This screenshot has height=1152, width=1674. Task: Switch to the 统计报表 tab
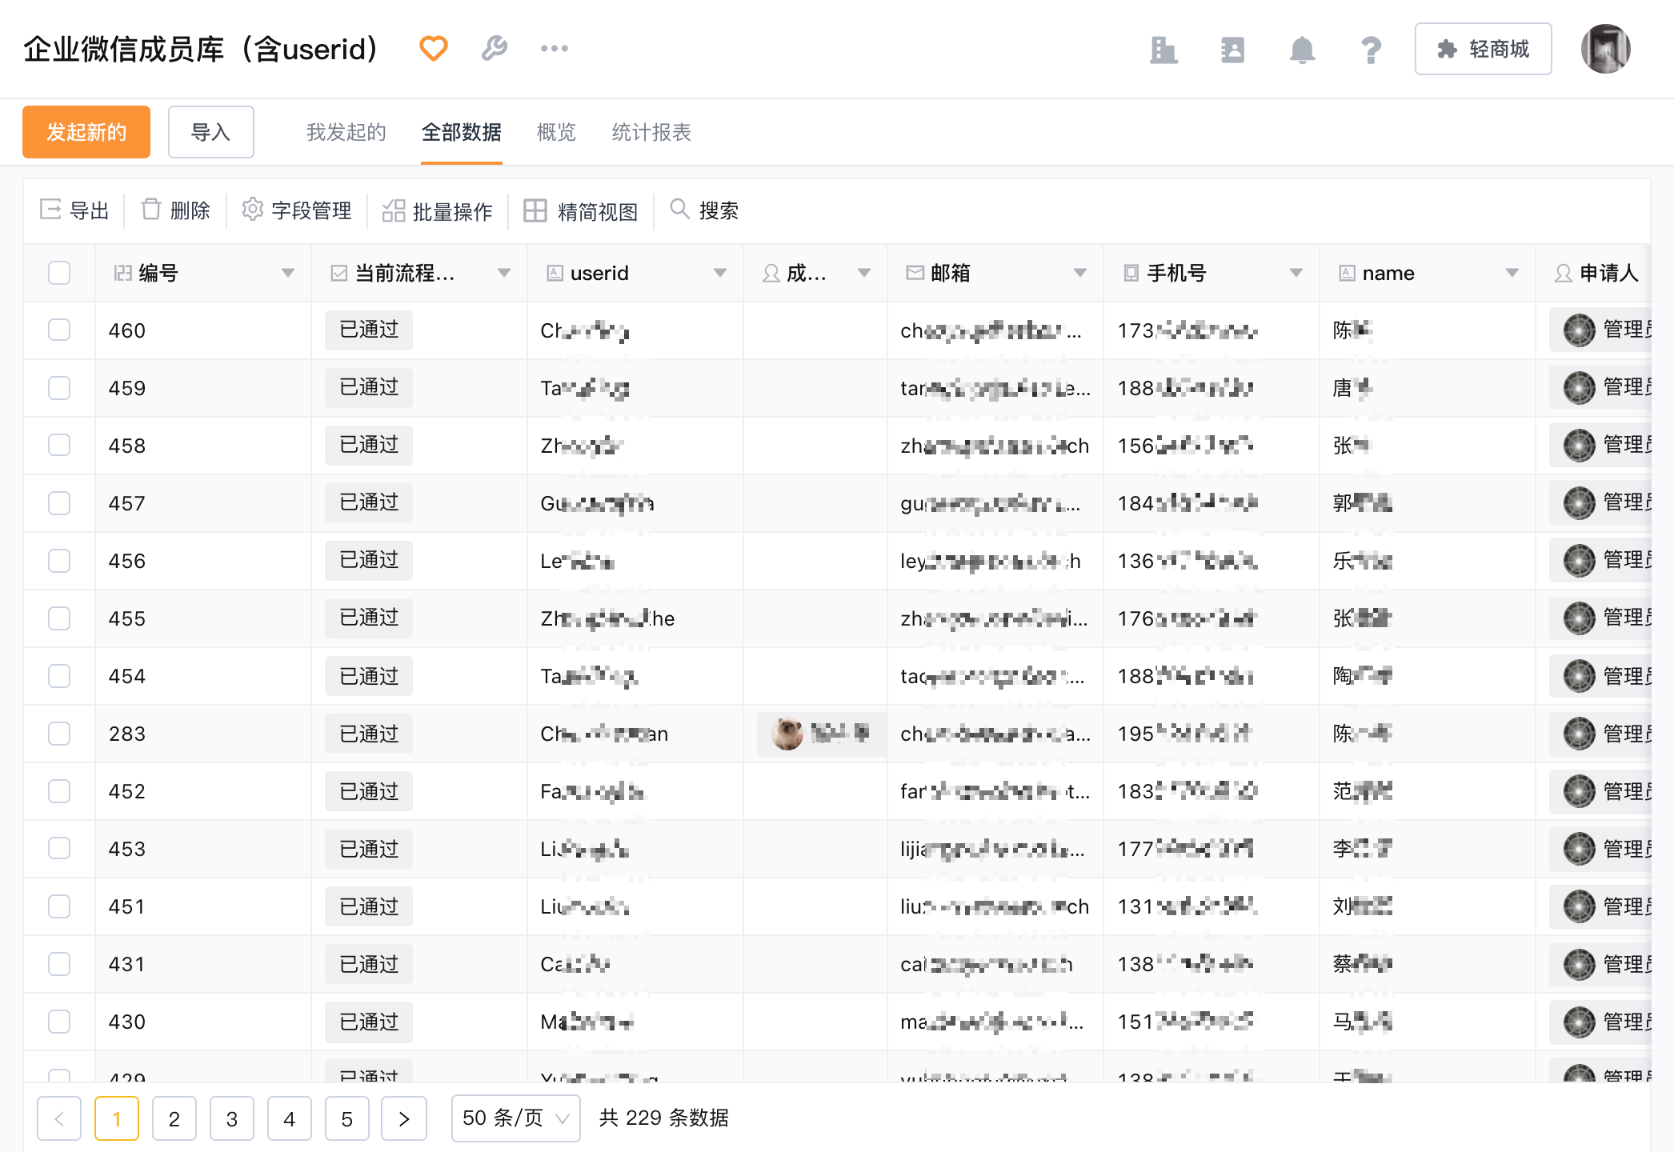click(x=651, y=132)
